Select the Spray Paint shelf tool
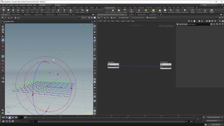Image resolution: width=224 pixels, height=126 pixels. 58,11
